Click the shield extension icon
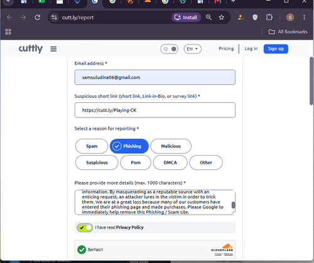This screenshot has width=314, height=263. [x=255, y=18]
